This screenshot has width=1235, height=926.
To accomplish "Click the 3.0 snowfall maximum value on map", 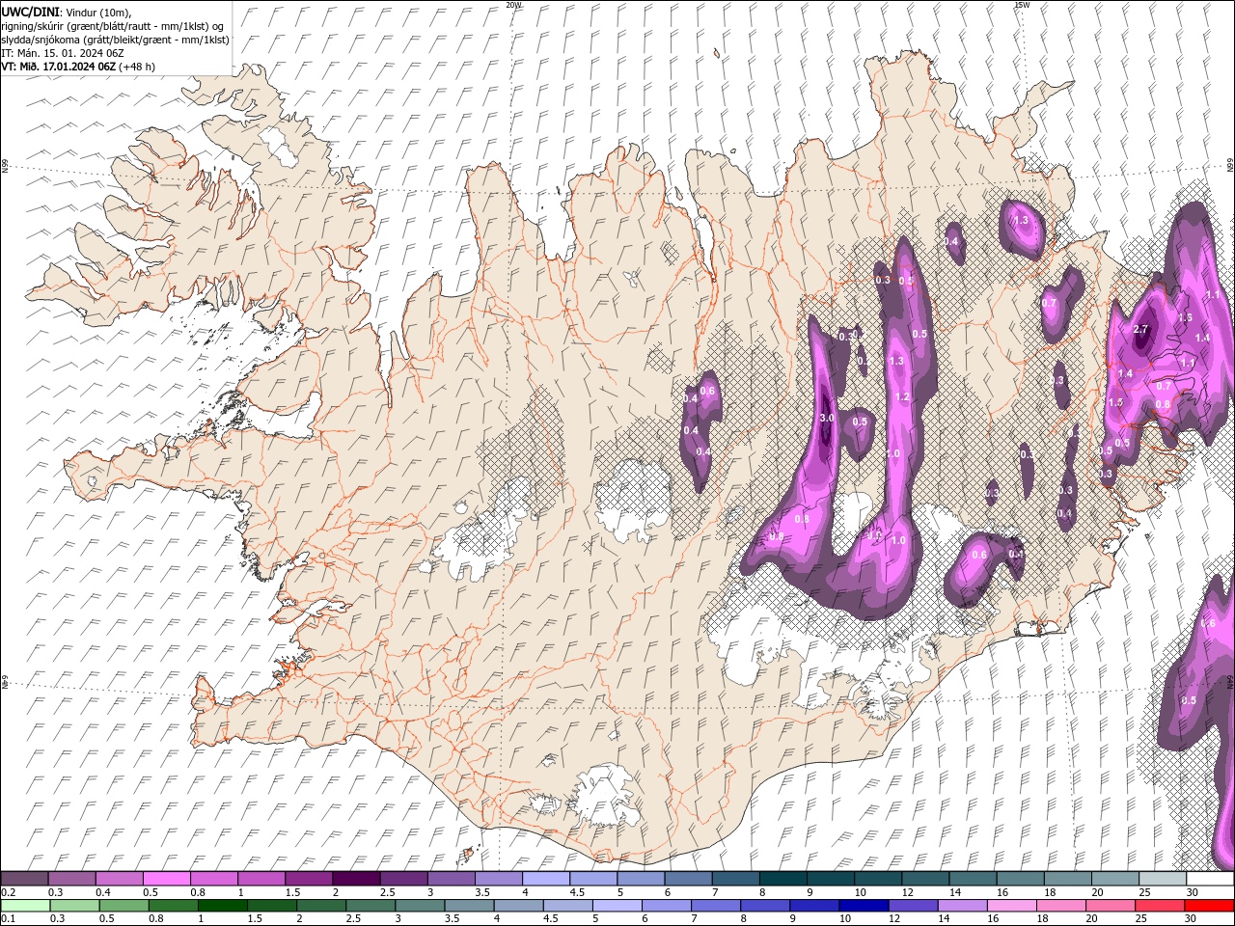I will point(827,419).
